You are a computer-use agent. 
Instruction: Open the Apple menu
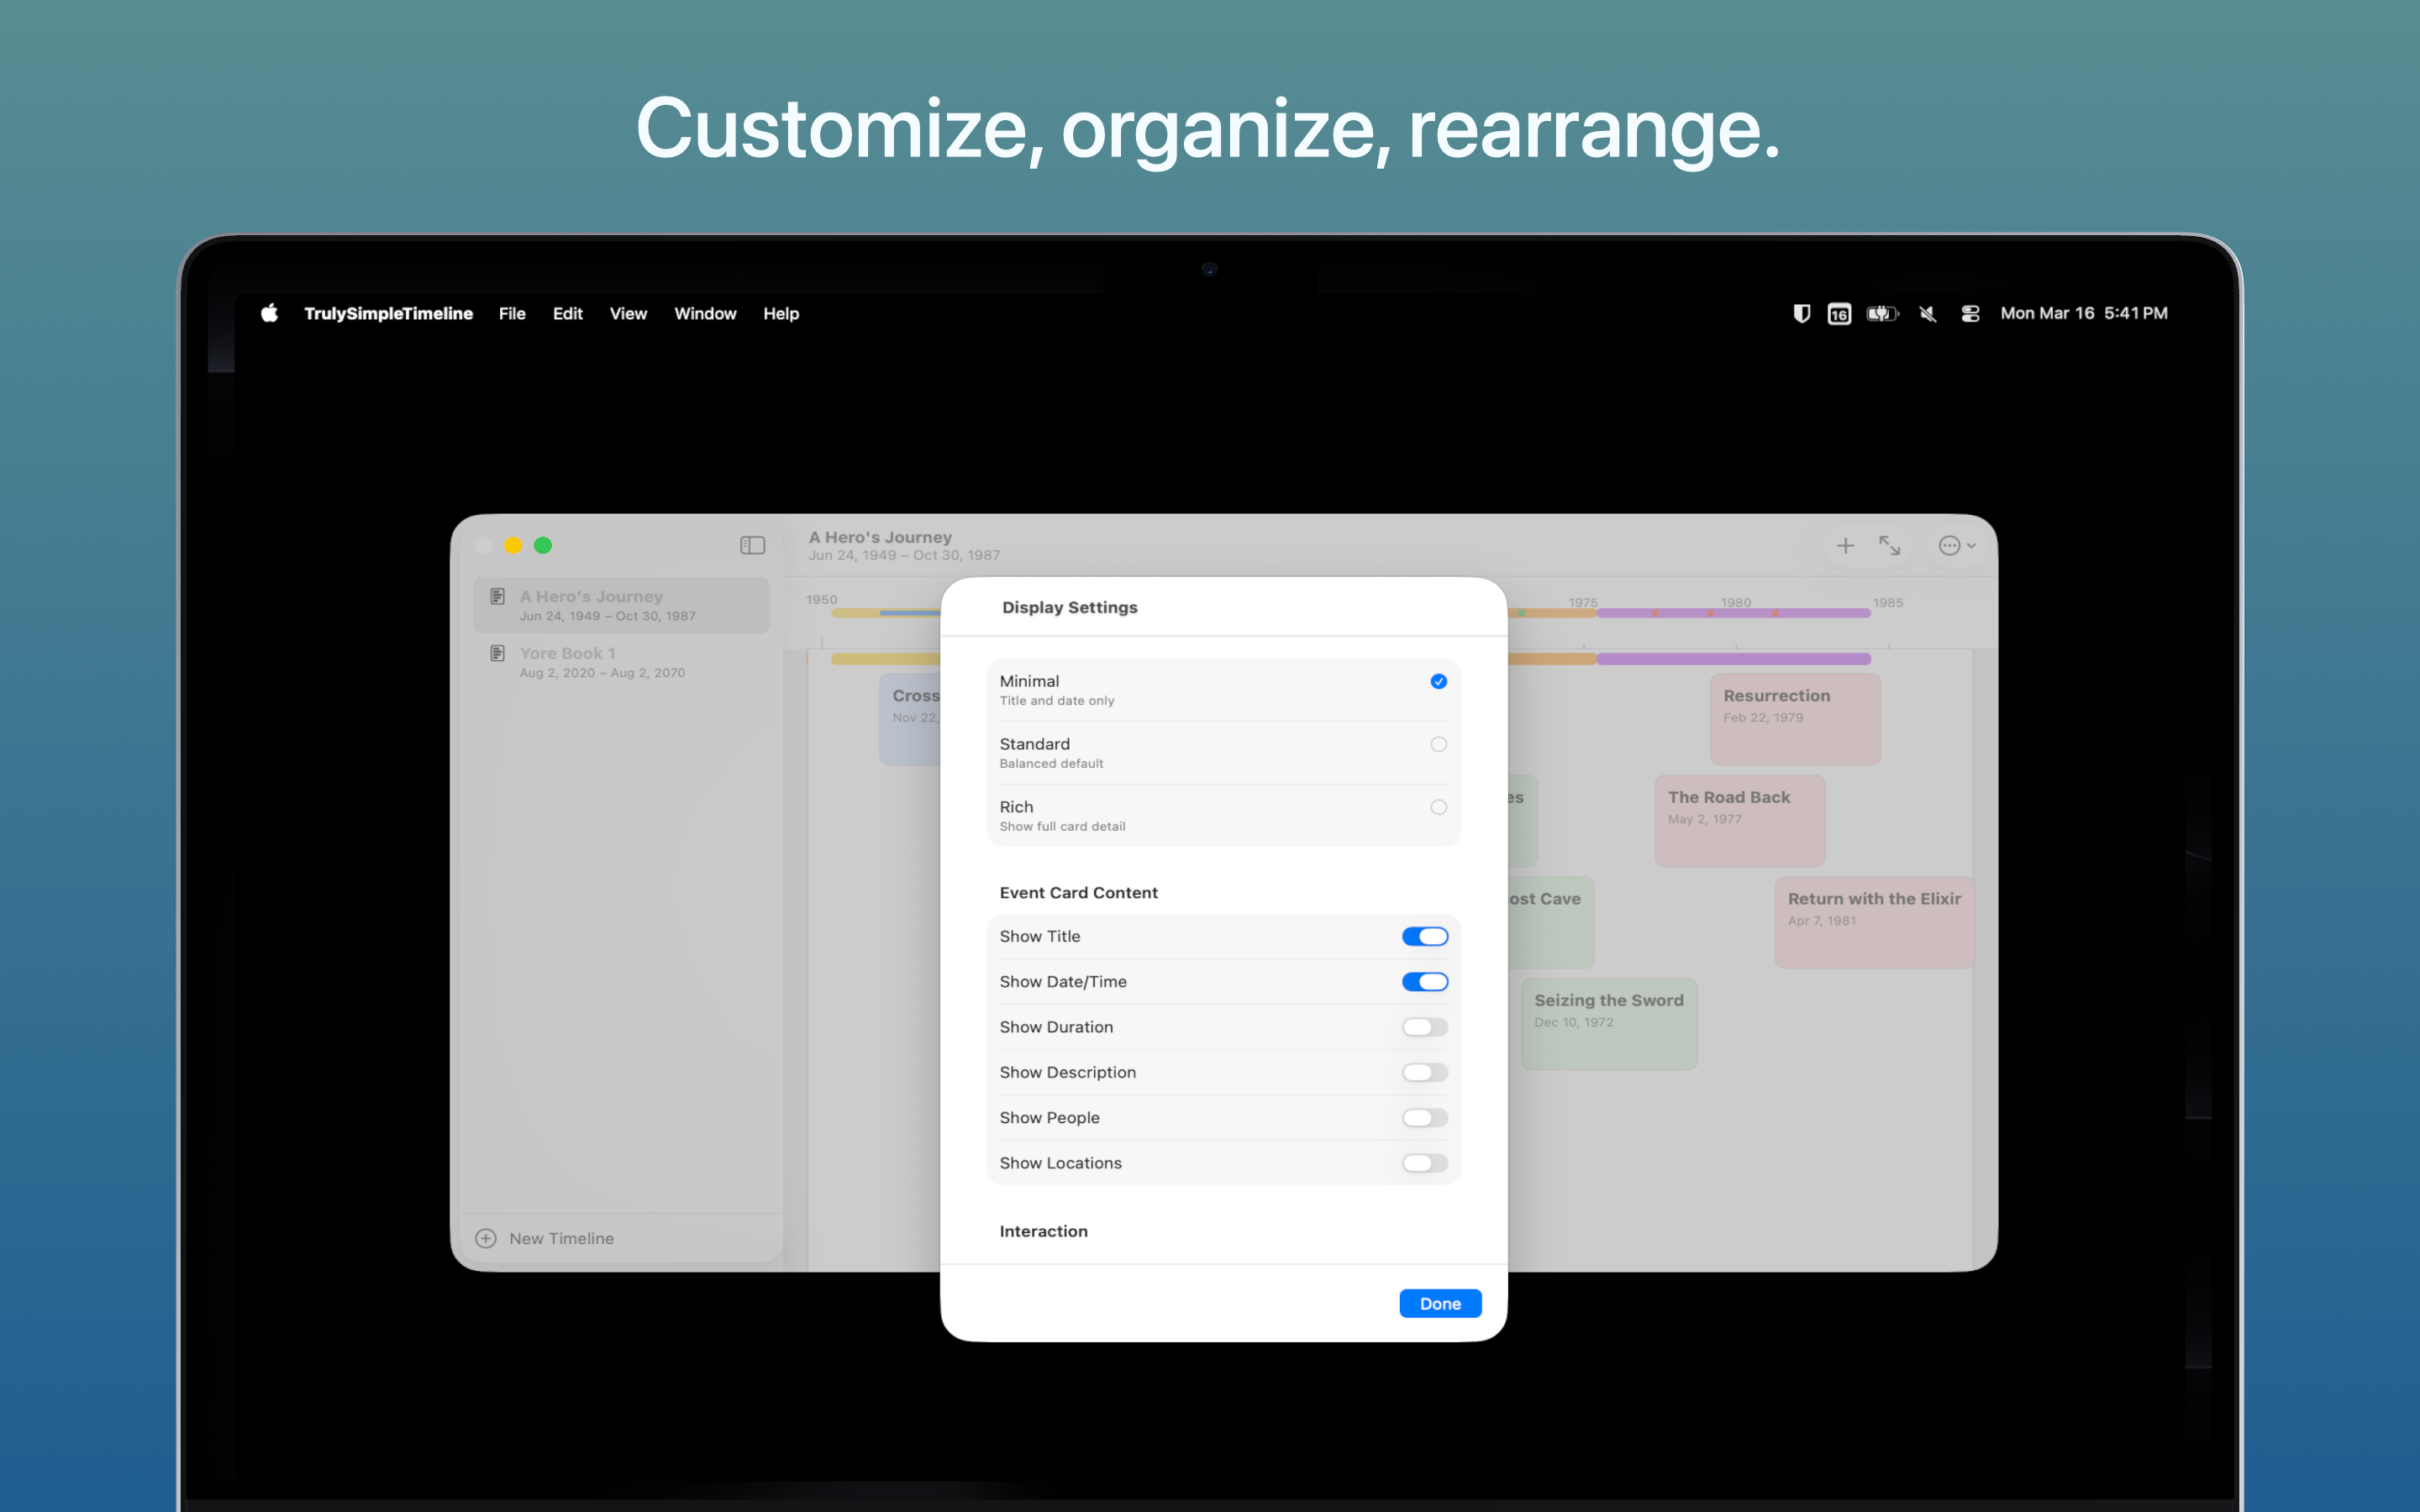[x=268, y=313]
